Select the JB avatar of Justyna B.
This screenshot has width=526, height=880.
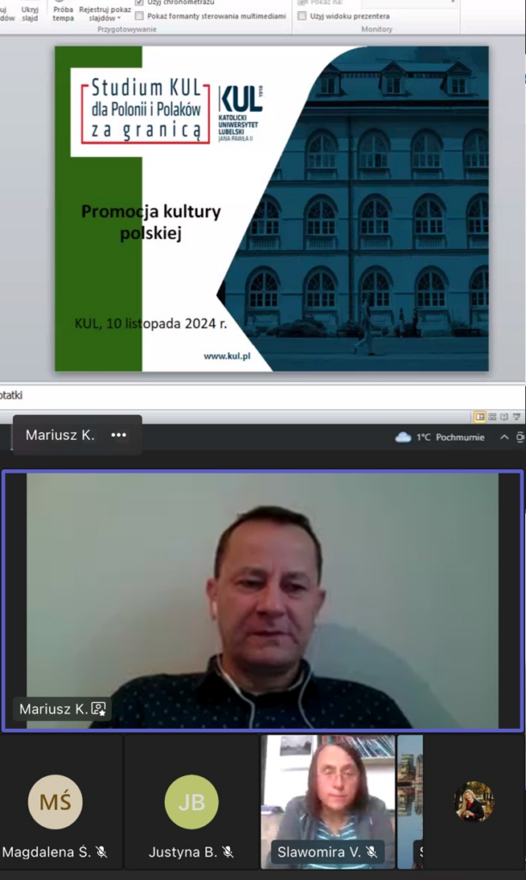point(192,802)
